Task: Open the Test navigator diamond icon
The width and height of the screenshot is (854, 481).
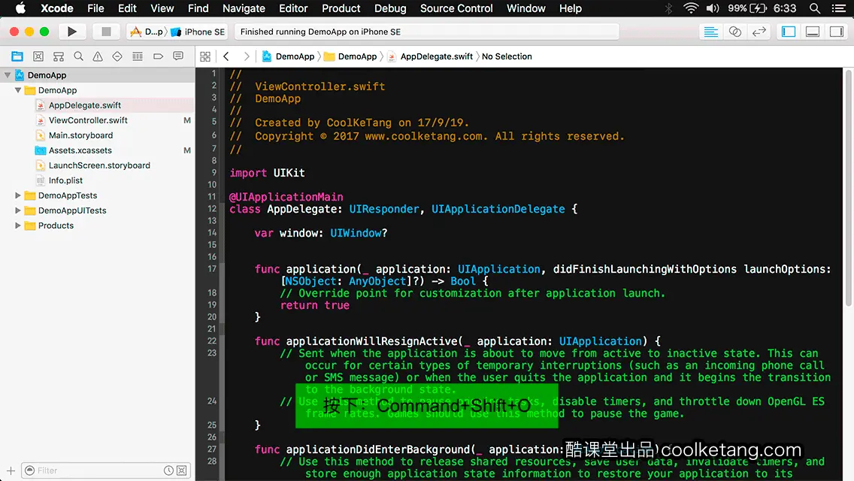Action: (117, 56)
